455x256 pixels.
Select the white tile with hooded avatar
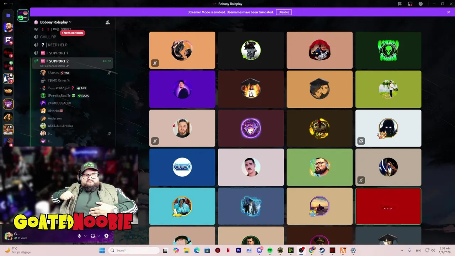click(388, 128)
